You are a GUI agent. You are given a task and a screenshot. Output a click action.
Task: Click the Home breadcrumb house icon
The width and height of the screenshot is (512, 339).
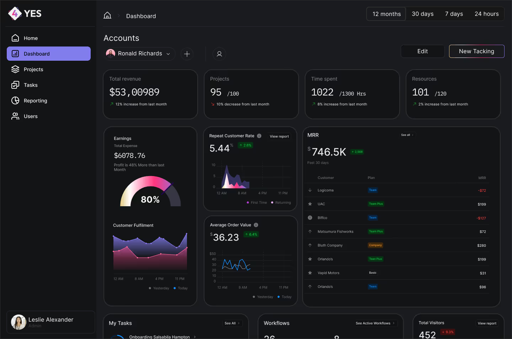click(107, 16)
